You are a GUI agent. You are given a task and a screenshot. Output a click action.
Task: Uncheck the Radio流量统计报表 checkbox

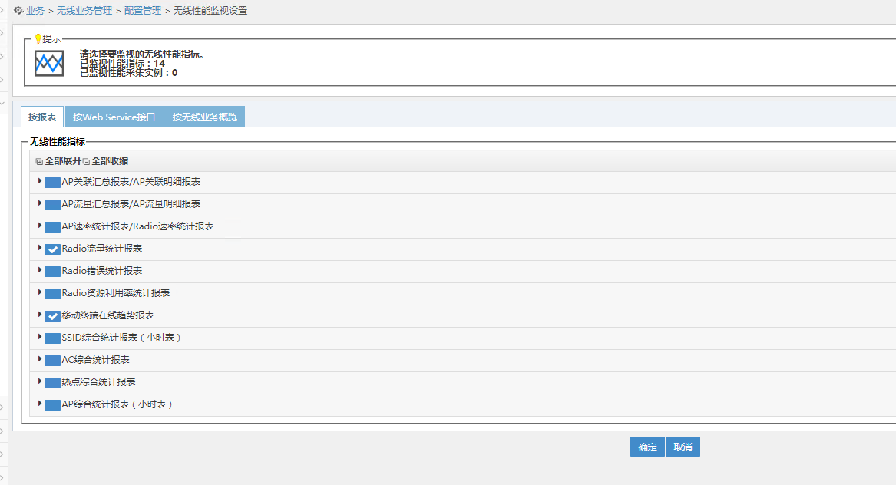(52, 249)
